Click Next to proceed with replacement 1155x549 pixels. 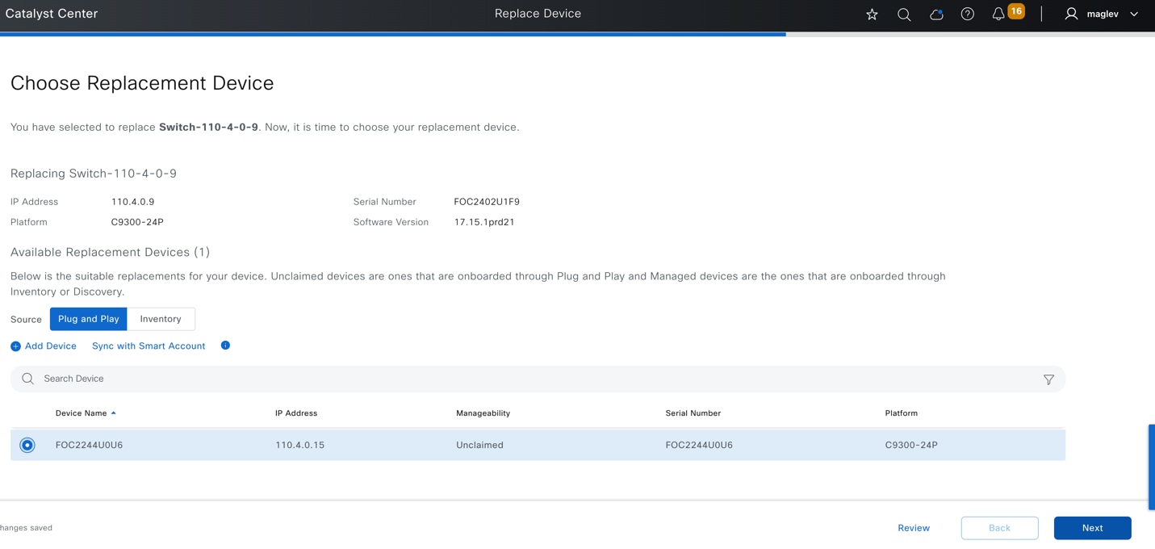pos(1092,527)
